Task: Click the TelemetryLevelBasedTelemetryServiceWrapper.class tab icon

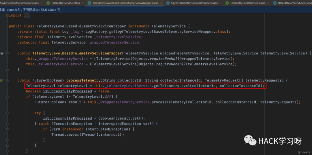Action: pyautogui.click(x=90, y=3)
